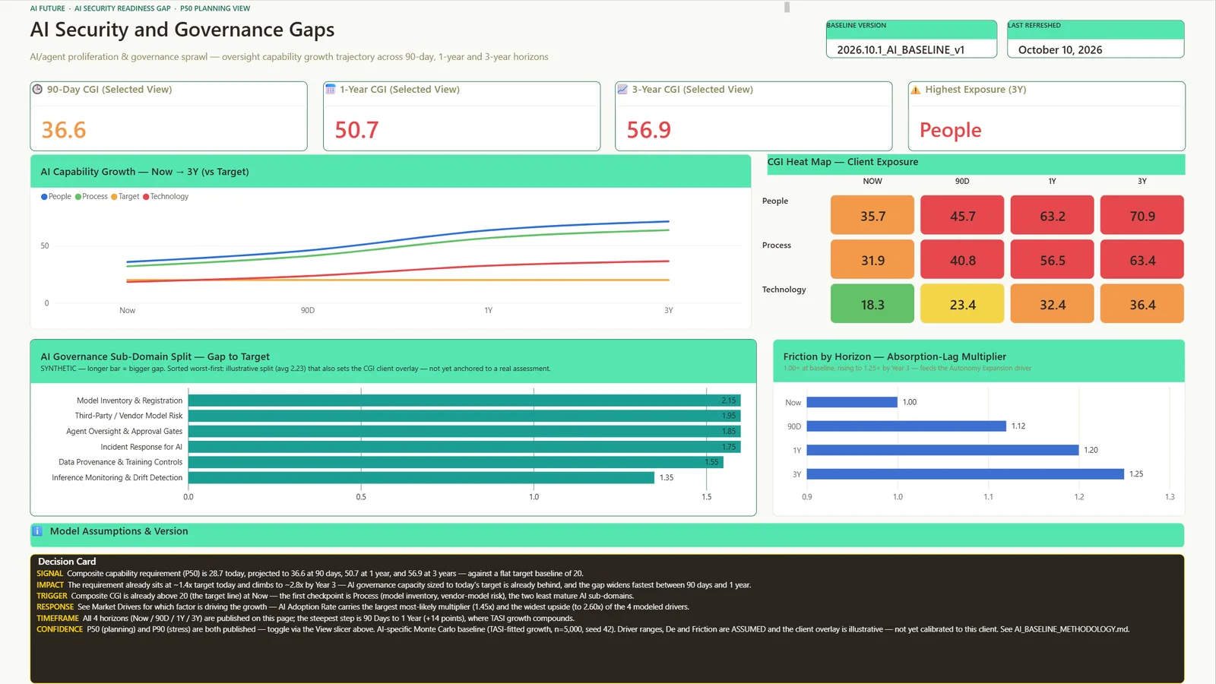Image resolution: width=1216 pixels, height=684 pixels.
Task: Click the warning icon on Highest Exposure card
Action: click(916, 90)
